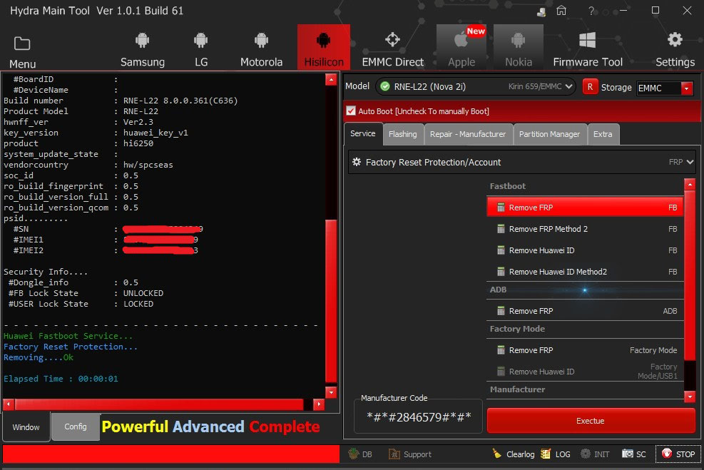Click the home icon in title bar
The height and width of the screenshot is (470, 704).
click(x=561, y=10)
